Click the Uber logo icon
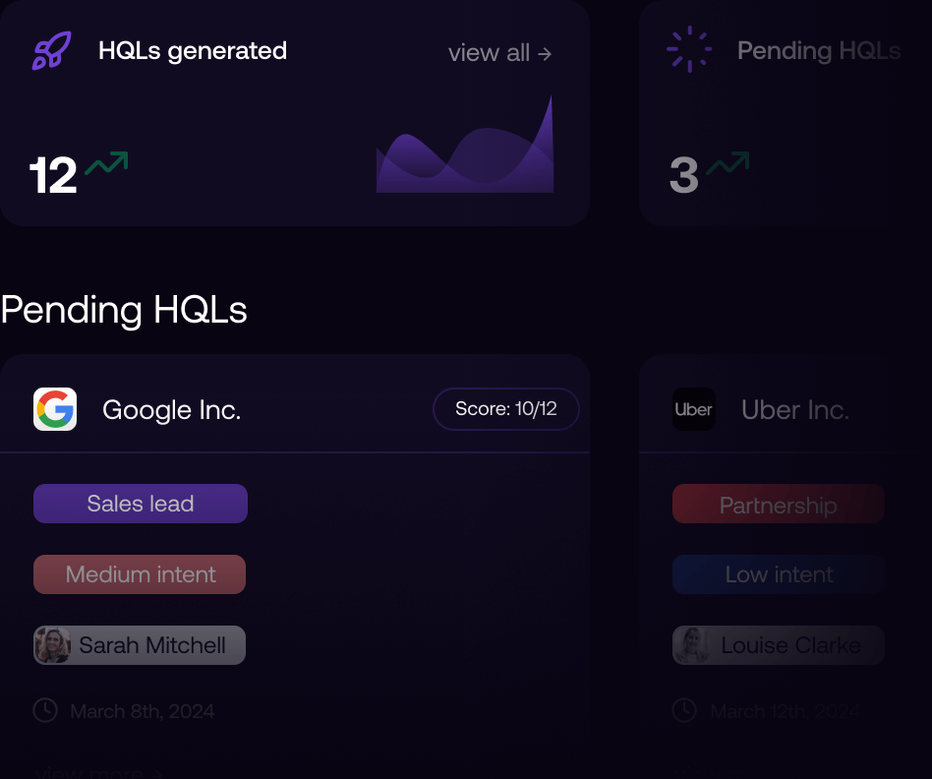 pyautogui.click(x=694, y=409)
